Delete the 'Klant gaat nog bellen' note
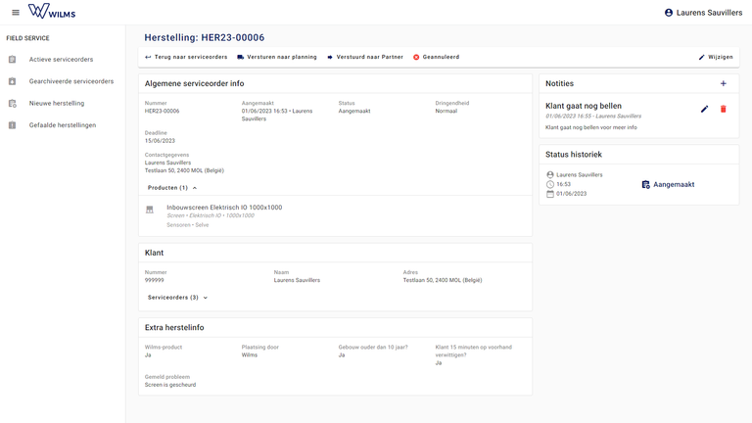Screen dimensions: 752x423 (x=724, y=109)
